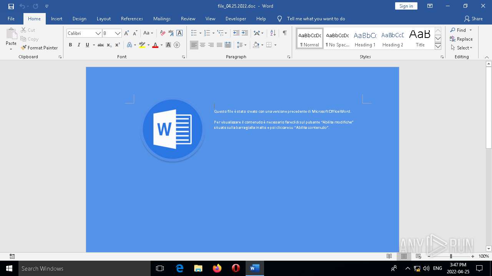Switch to Insert tab
The height and width of the screenshot is (276, 492).
pos(57,19)
